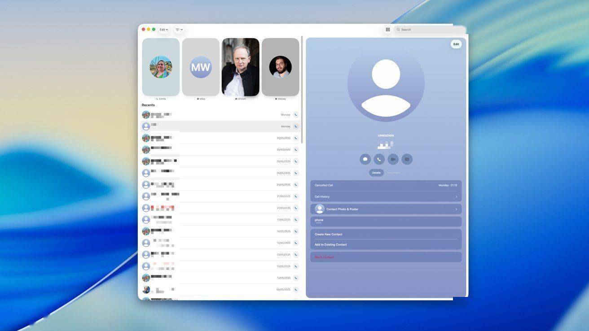Select the 12/05/2025 date text

284,278
